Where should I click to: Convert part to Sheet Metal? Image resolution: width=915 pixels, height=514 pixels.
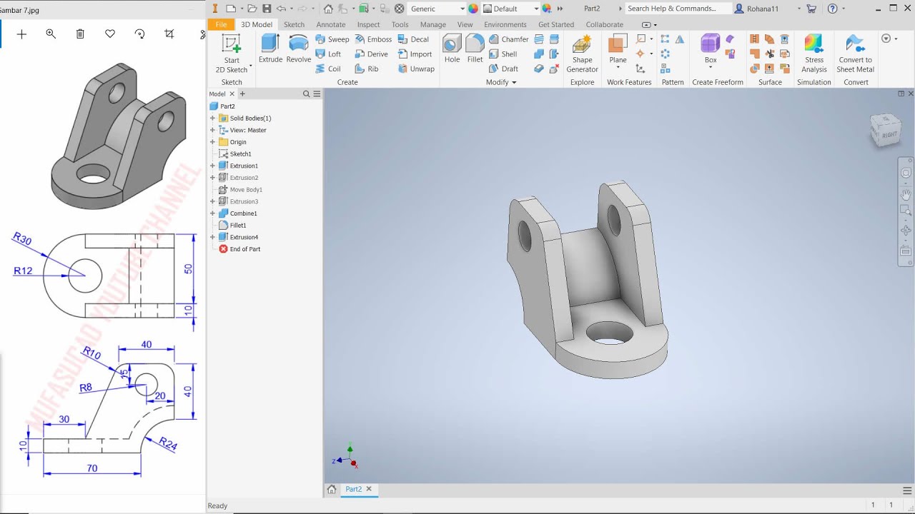coord(856,54)
